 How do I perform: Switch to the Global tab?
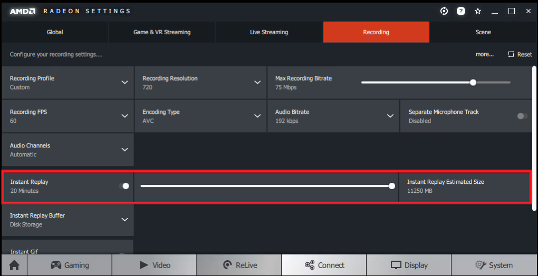pos(55,32)
